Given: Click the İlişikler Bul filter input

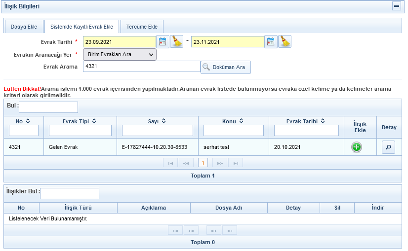Looking at the screenshot, I should 70,193.
